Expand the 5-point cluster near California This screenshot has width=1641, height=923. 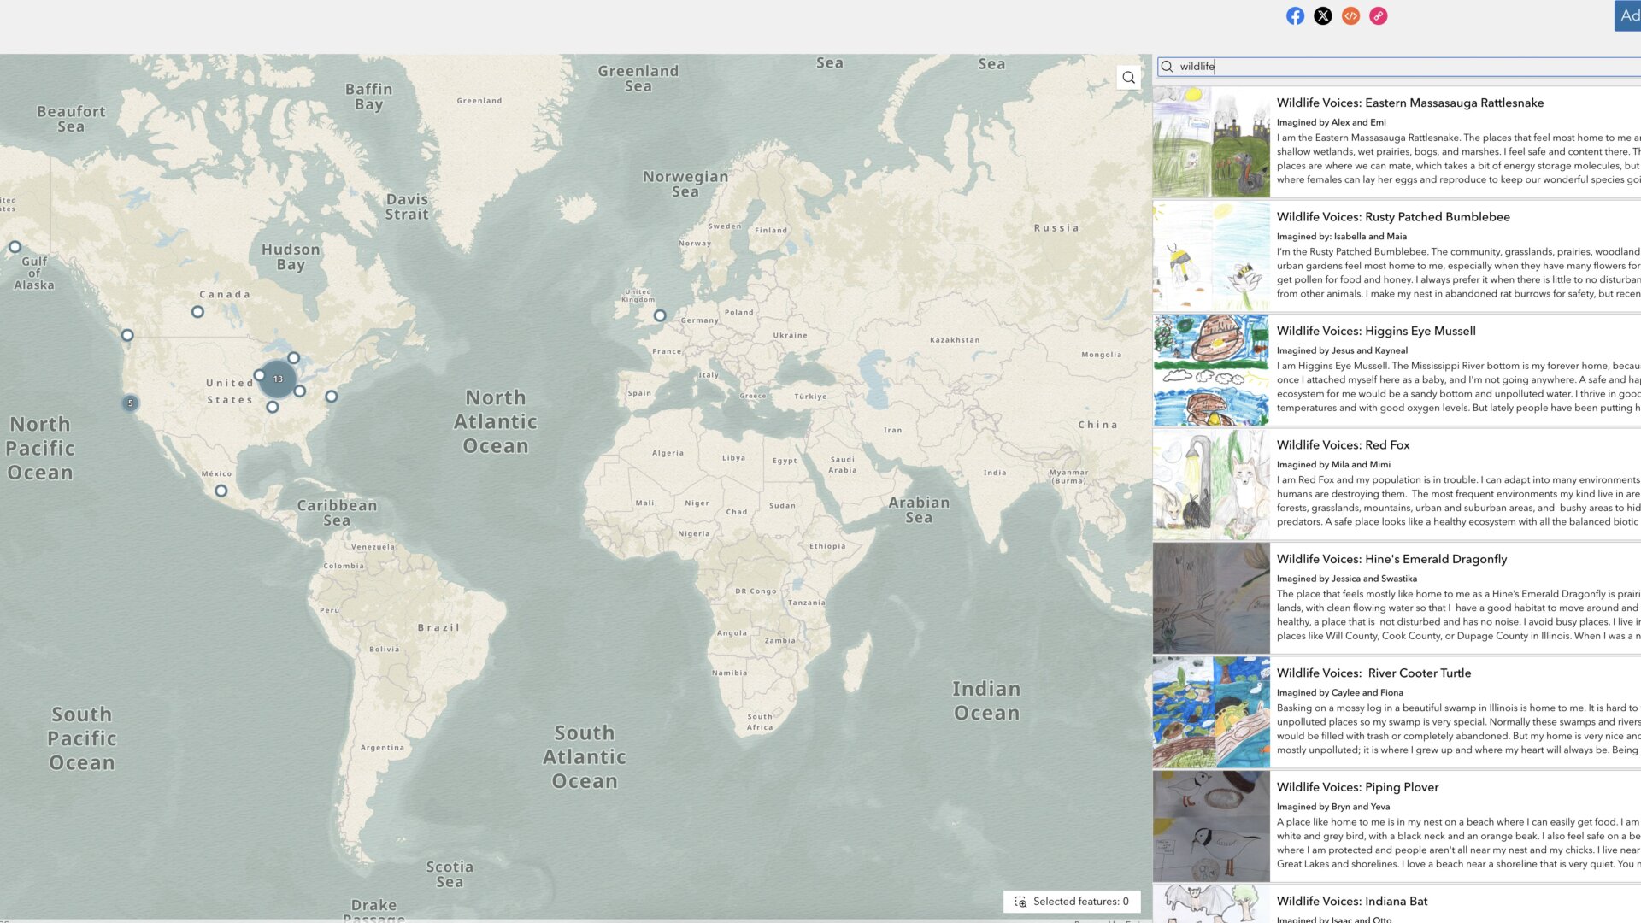pos(130,403)
